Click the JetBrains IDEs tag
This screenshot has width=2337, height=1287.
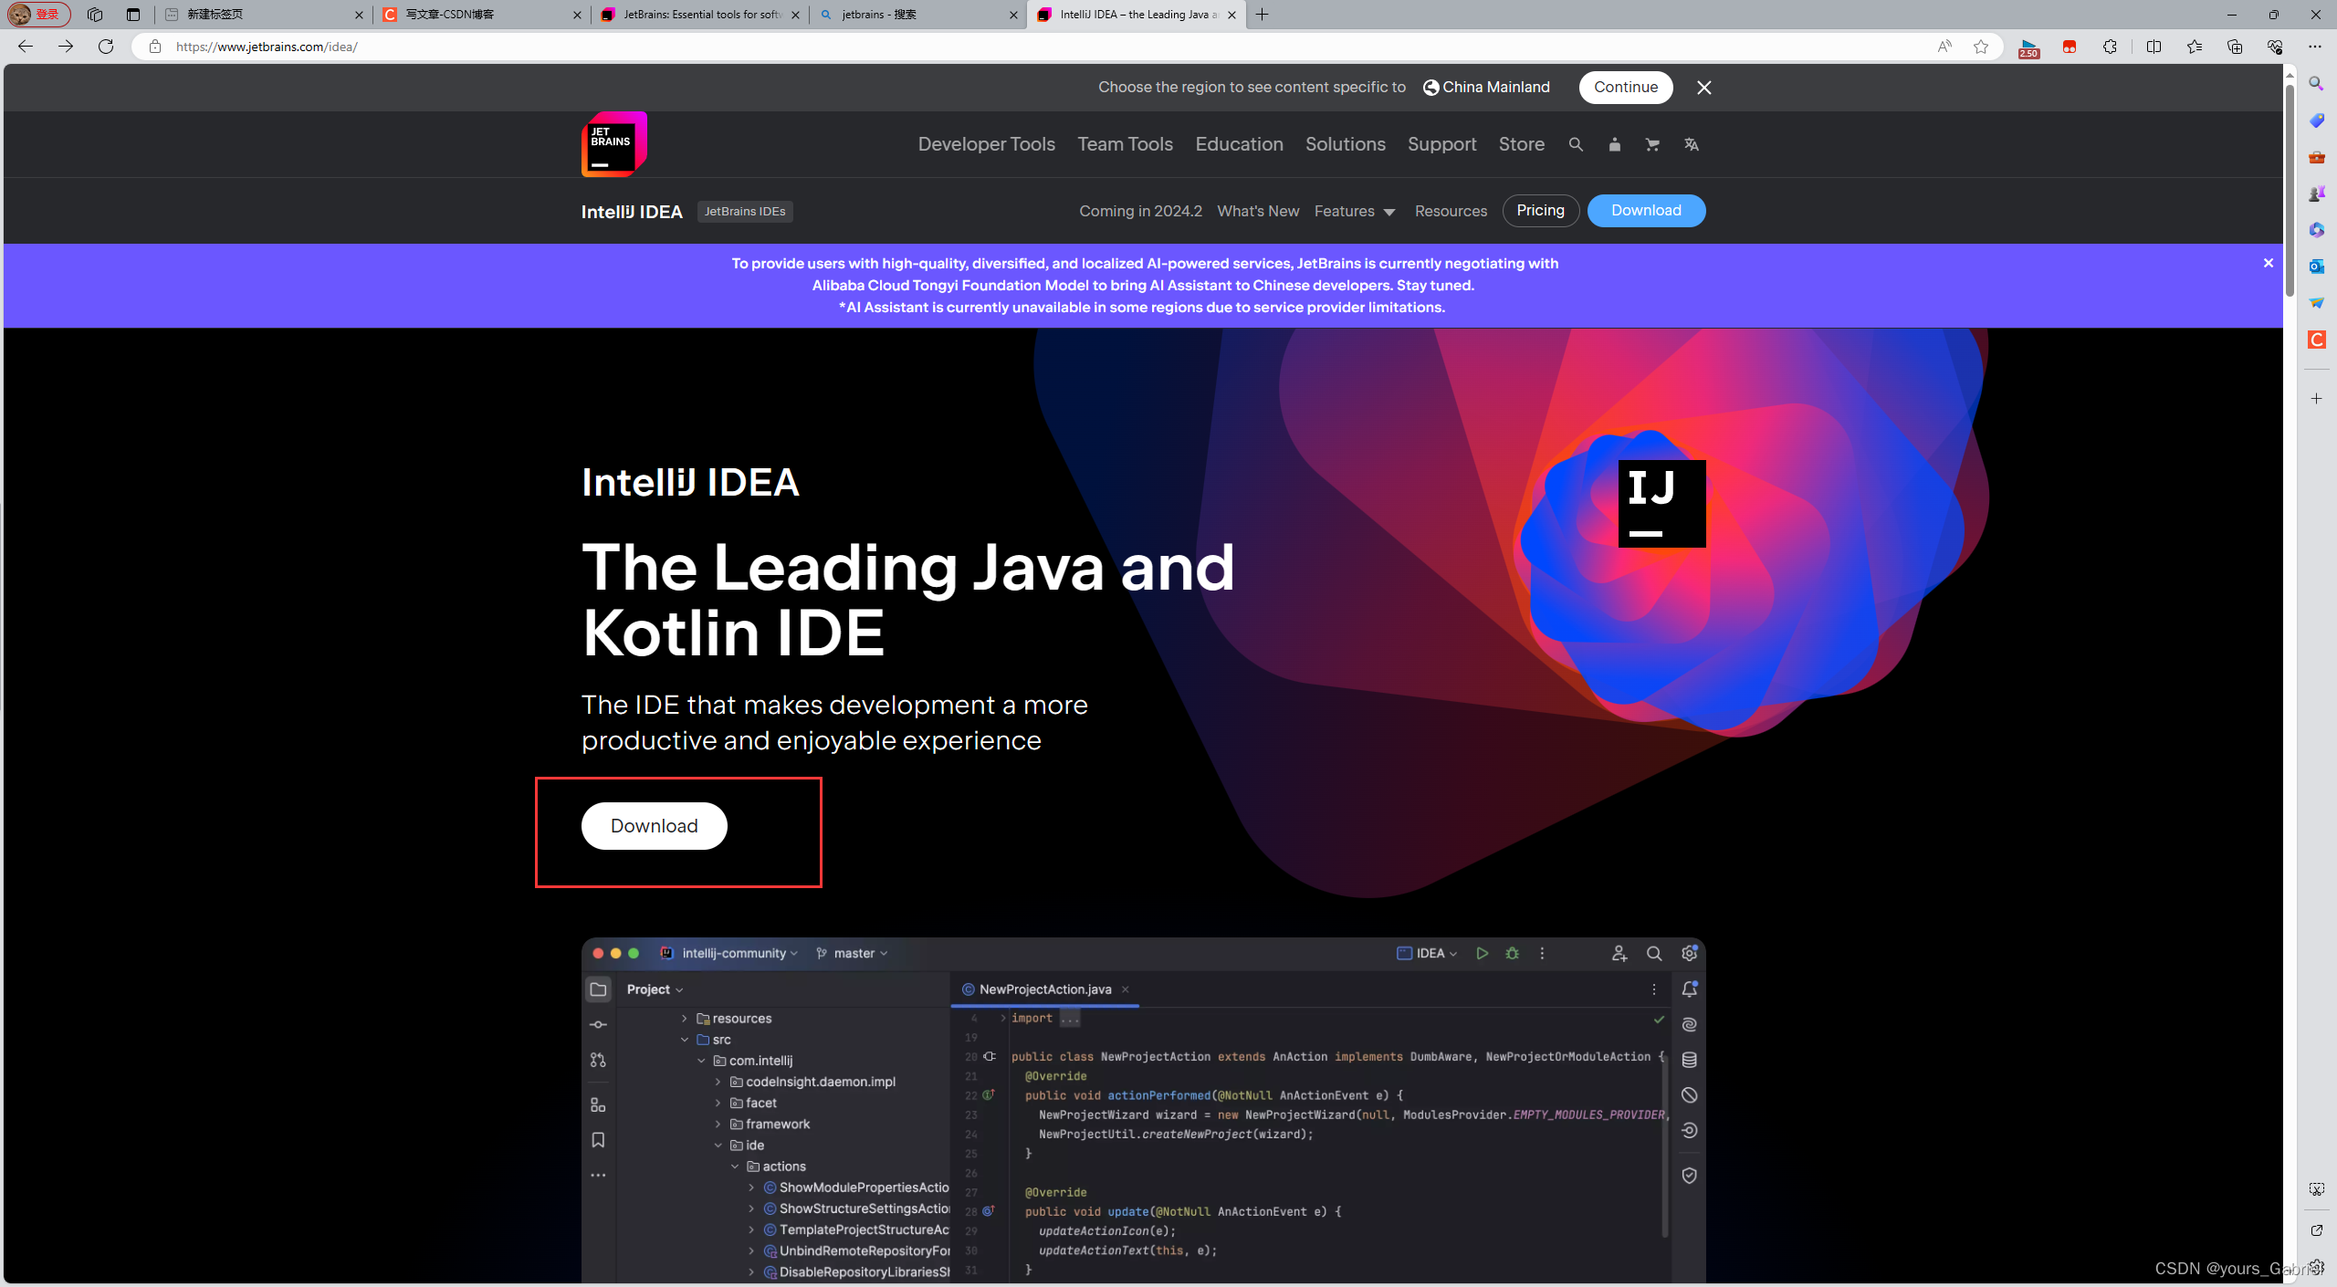(745, 211)
